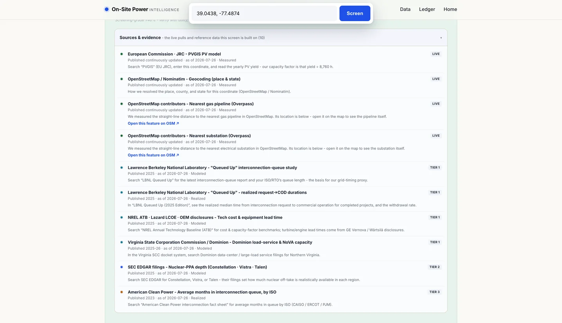Click the status dot beside Nearest substation

(122, 136)
